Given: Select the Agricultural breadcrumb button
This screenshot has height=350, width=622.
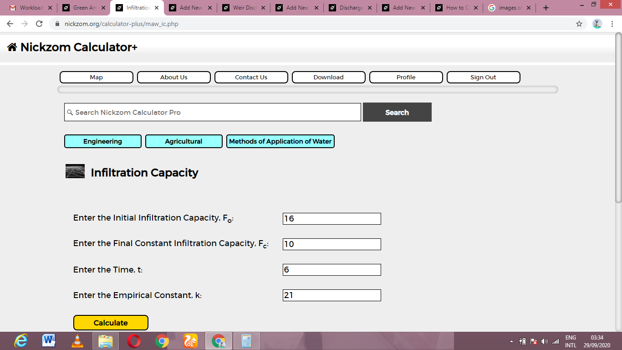Looking at the screenshot, I should coord(184,141).
